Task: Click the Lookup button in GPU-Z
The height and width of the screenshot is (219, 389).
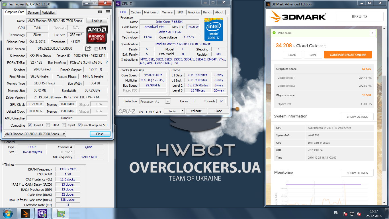Action: (97, 21)
